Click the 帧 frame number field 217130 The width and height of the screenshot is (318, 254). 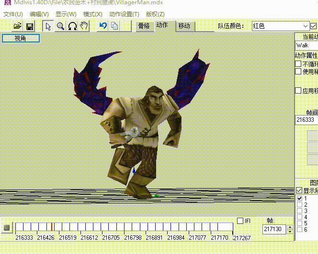pos(274,229)
